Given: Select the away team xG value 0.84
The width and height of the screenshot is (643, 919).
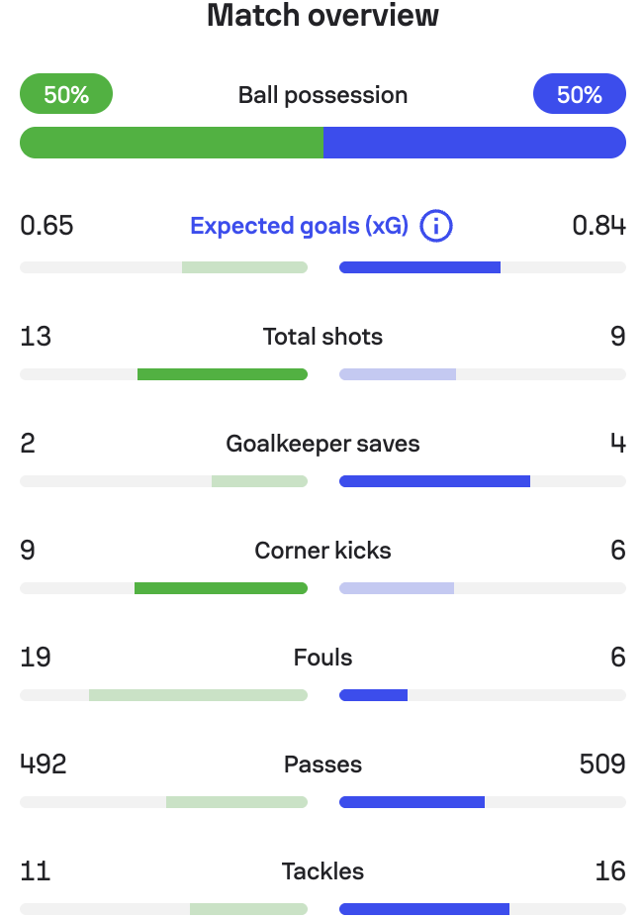Looking at the screenshot, I should 597,226.
